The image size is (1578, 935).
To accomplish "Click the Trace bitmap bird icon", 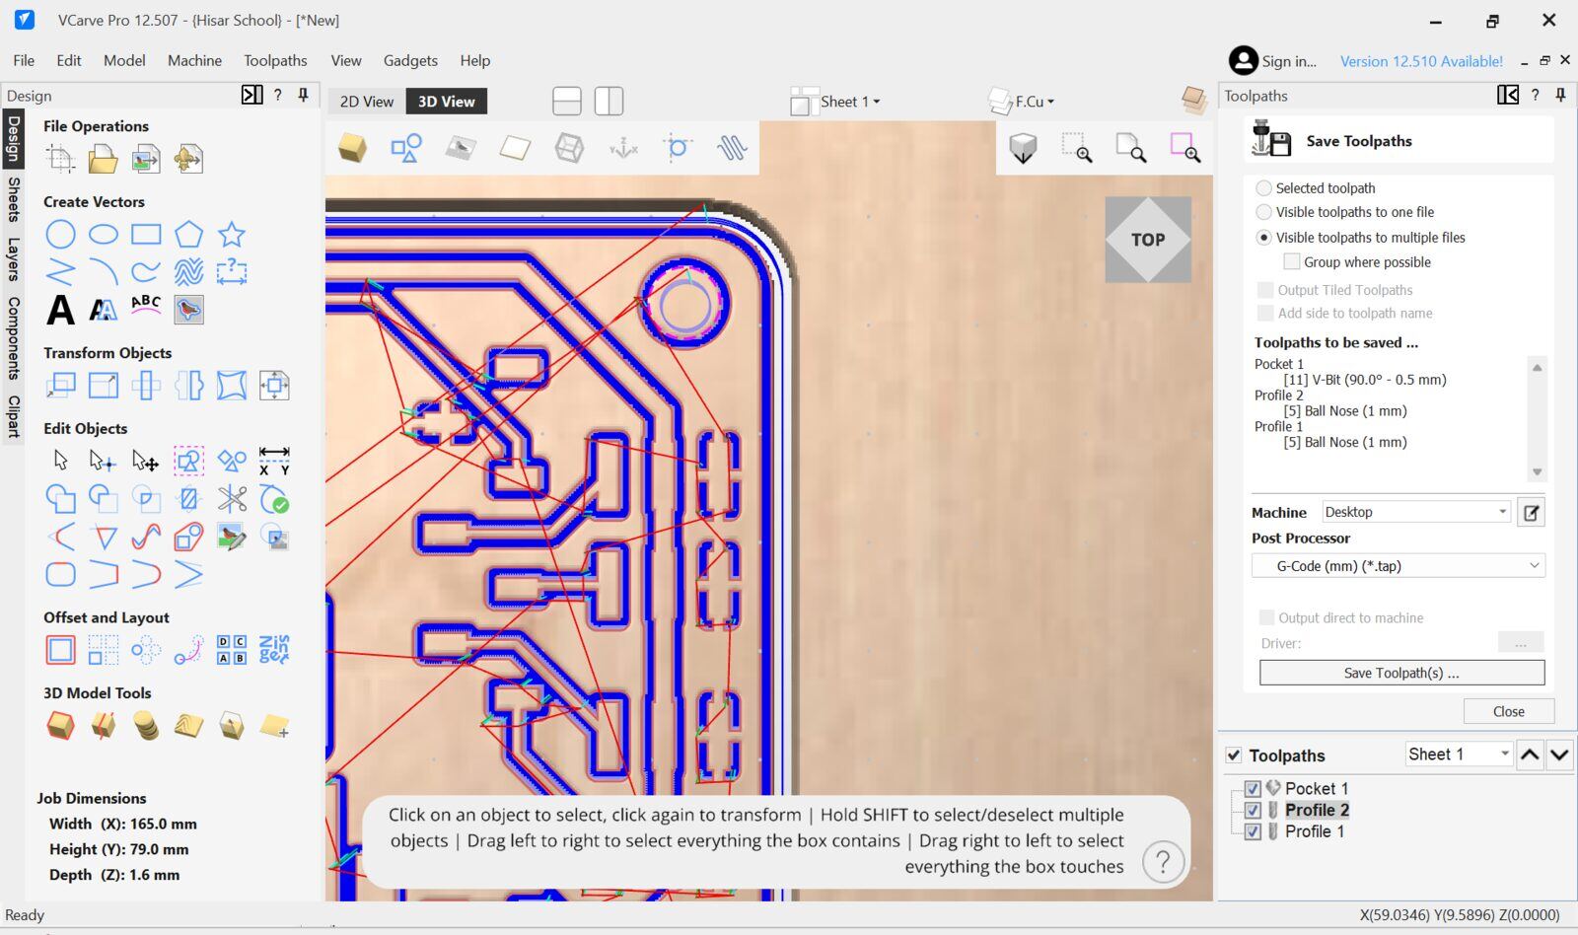I will (x=188, y=310).
